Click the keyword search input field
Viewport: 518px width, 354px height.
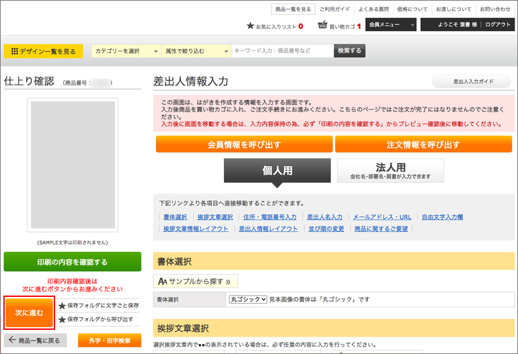pos(283,51)
